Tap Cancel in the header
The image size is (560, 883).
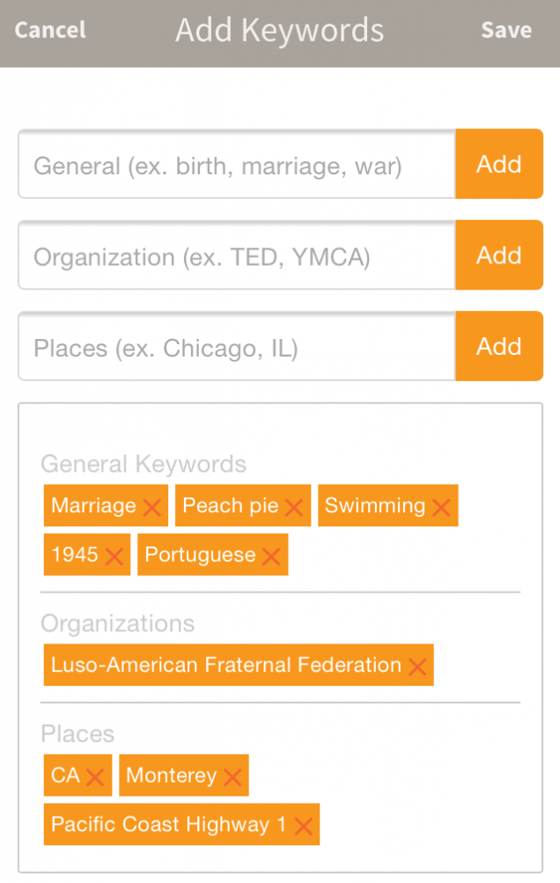tap(50, 30)
